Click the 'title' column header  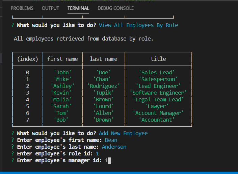[x=158, y=59]
